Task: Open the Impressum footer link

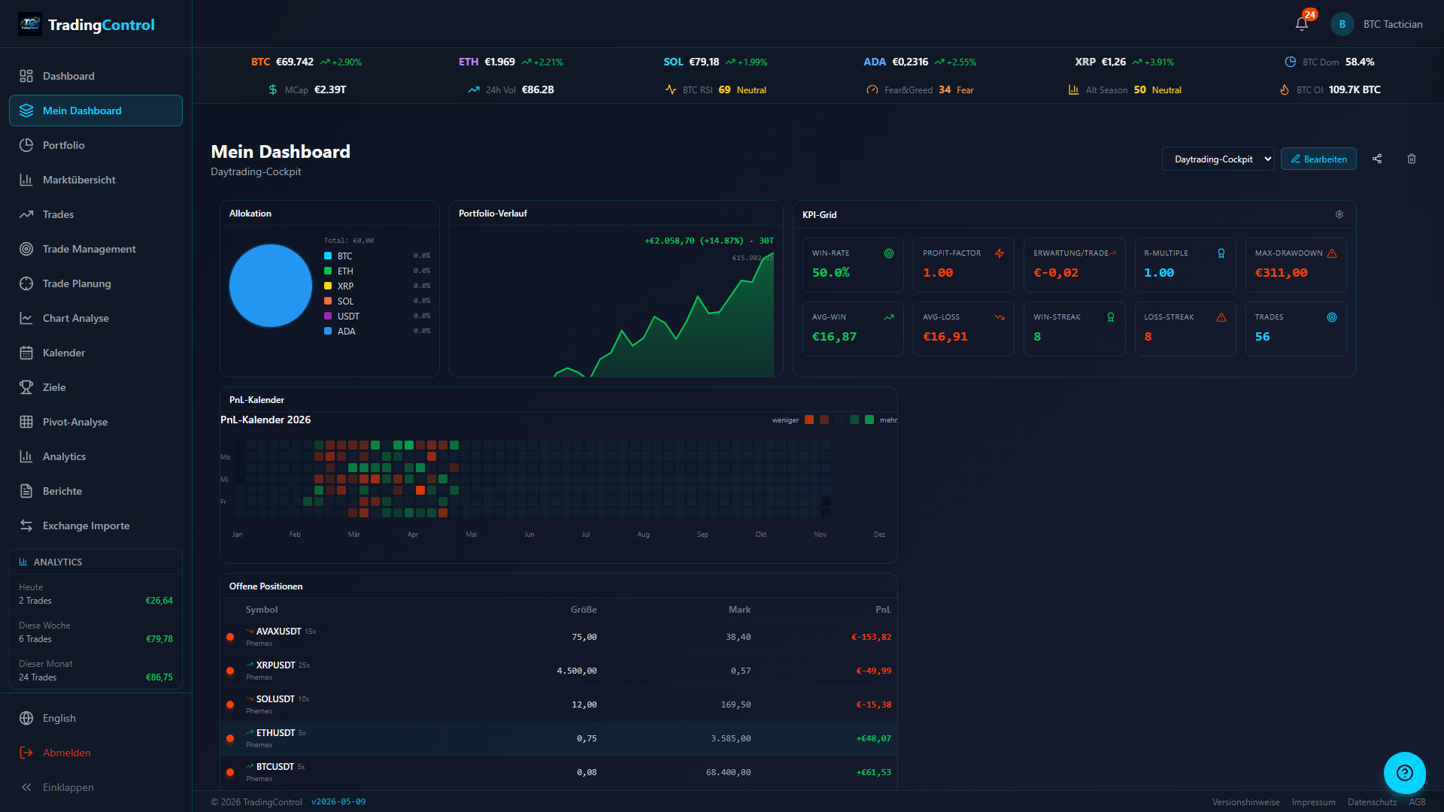Action: coord(1313,802)
